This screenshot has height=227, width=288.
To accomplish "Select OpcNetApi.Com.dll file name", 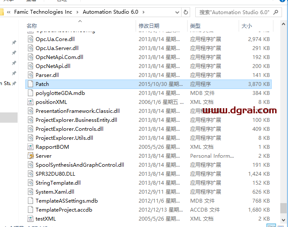I will click(60, 57).
